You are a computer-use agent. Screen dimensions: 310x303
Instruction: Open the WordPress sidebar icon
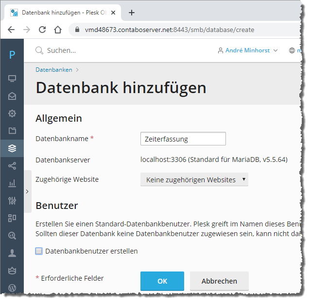[12, 288]
